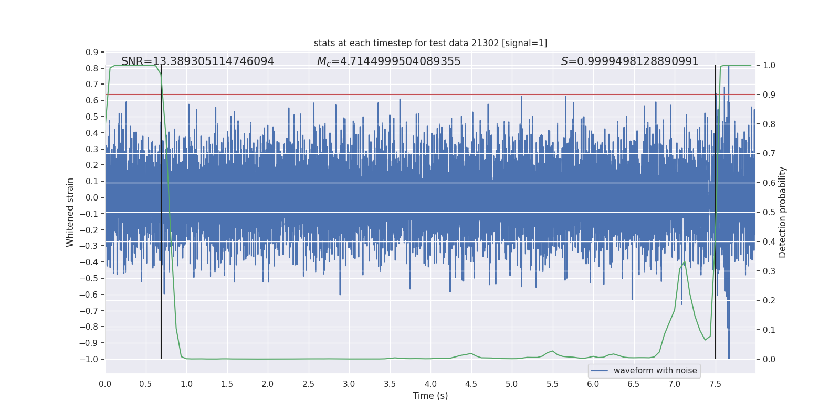The height and width of the screenshot is (420, 840).
Task: Click the x-axis tick label 4.0
Action: [x=430, y=384]
